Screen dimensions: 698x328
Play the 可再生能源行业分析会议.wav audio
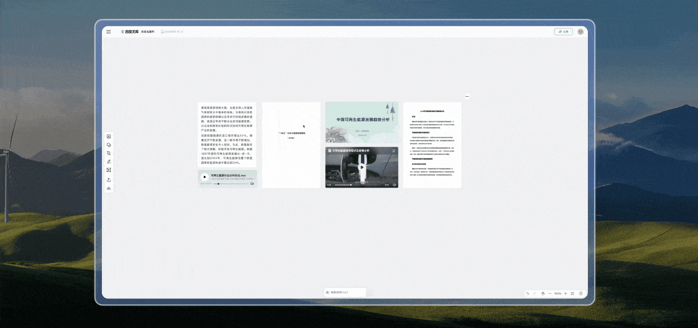coord(204,177)
